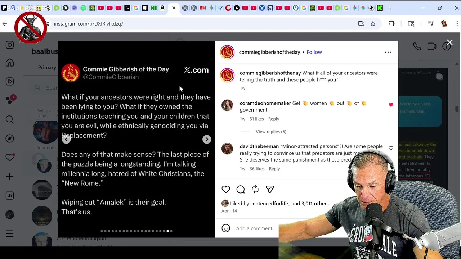Open the three-dot post options menu
Viewport: 461px width, 259px height.
(388, 52)
